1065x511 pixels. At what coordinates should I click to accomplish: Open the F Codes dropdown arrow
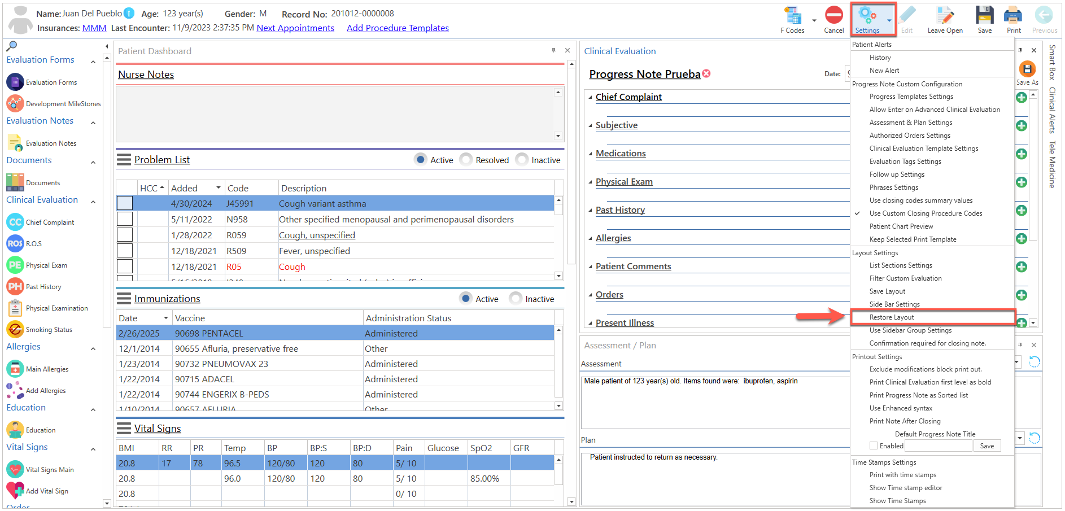[814, 20]
